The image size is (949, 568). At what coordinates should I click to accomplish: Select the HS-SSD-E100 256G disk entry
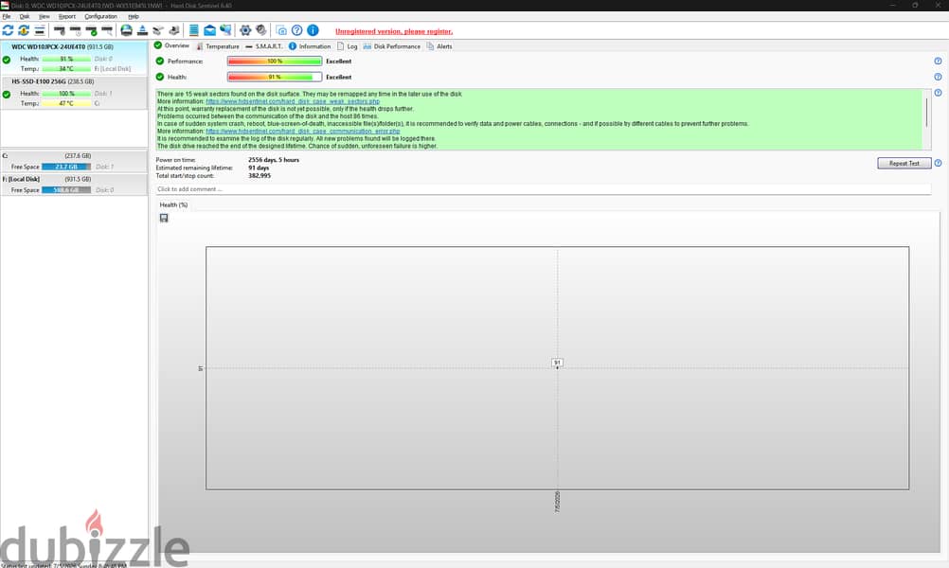pyautogui.click(x=74, y=93)
